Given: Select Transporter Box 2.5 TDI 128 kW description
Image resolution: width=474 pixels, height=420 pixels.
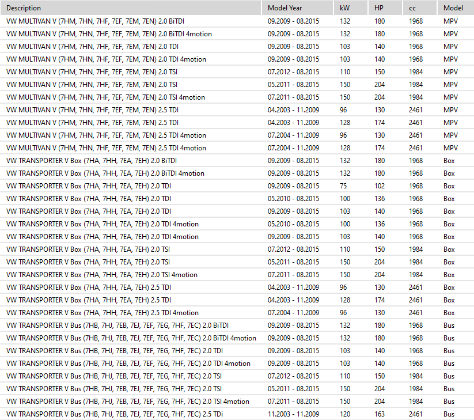Looking at the screenshot, I should pyautogui.click(x=89, y=300).
